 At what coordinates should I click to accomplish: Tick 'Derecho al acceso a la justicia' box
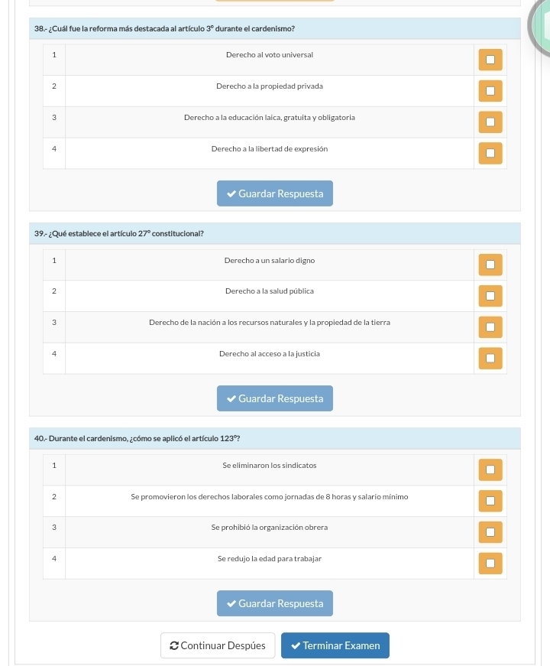click(x=491, y=358)
